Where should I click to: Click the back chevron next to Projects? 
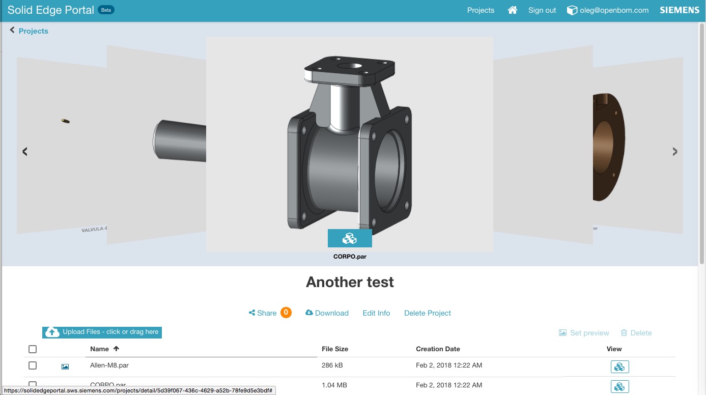[12, 31]
